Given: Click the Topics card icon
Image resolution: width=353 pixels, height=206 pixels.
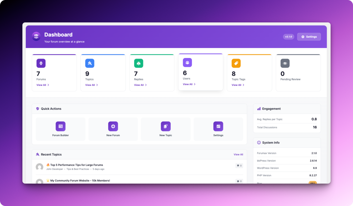Looking at the screenshot, I should point(90,63).
